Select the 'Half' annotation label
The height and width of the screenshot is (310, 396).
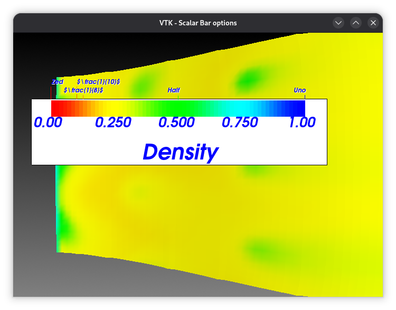174,90
